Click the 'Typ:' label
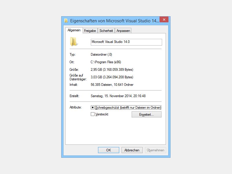Image resolution: width=232 pixels, height=174 pixels. (73, 55)
